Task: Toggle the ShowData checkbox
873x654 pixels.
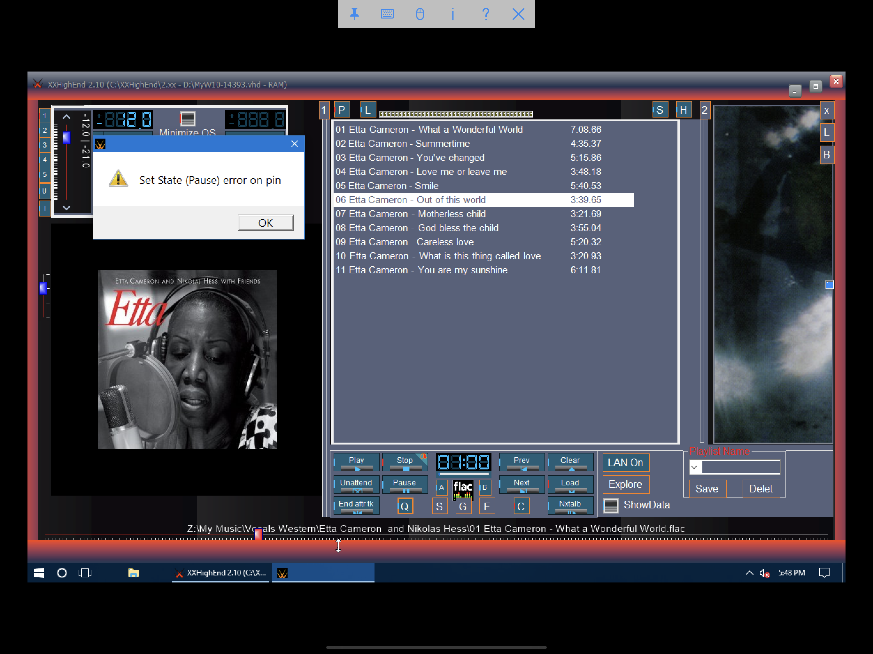Action: point(611,505)
